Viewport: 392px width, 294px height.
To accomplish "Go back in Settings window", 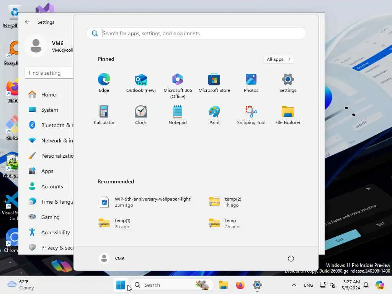I will click(x=28, y=22).
